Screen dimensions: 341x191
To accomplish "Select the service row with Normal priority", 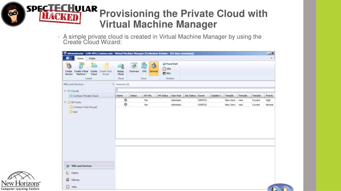I will coord(195,104).
